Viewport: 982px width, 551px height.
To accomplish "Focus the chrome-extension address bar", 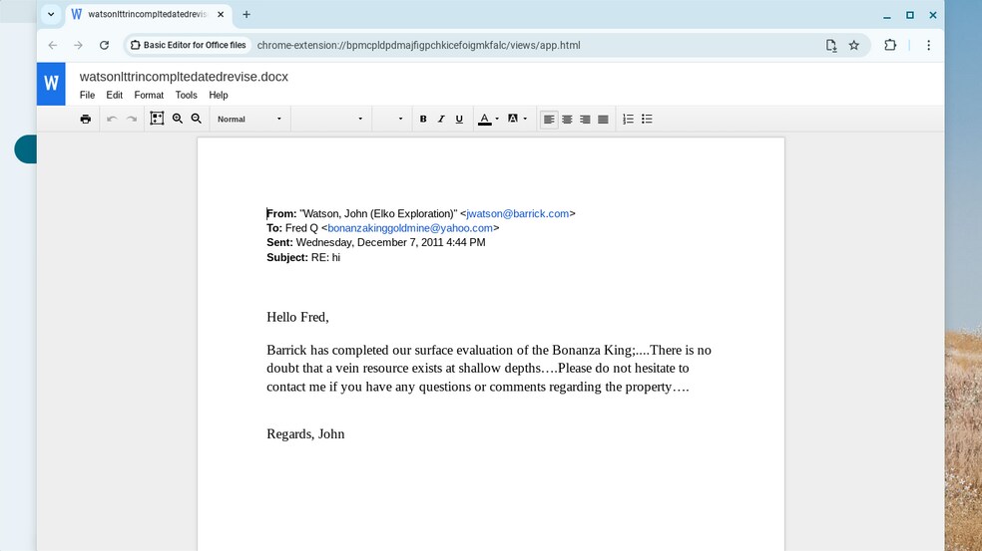I will (x=418, y=45).
